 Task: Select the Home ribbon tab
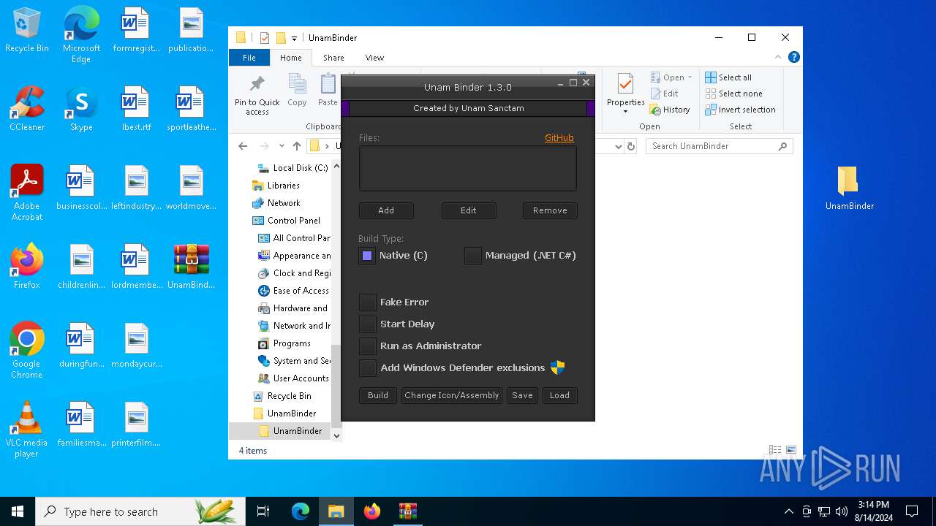tap(290, 58)
